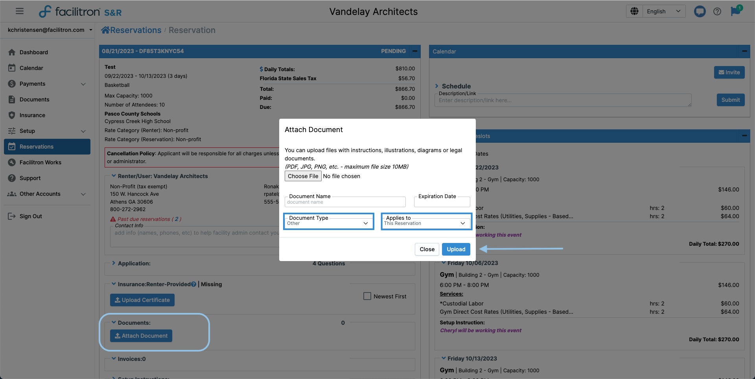Screen dimensions: 755x379
Task: Collapse the Documents section
Action: (x=114, y=322)
